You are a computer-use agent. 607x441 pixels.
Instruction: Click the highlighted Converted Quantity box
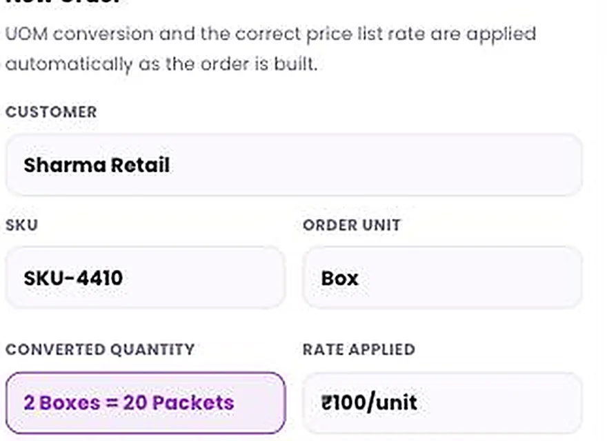pos(146,402)
